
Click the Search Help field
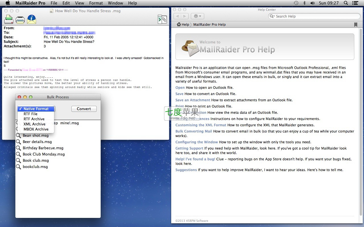click(x=316, y=16)
